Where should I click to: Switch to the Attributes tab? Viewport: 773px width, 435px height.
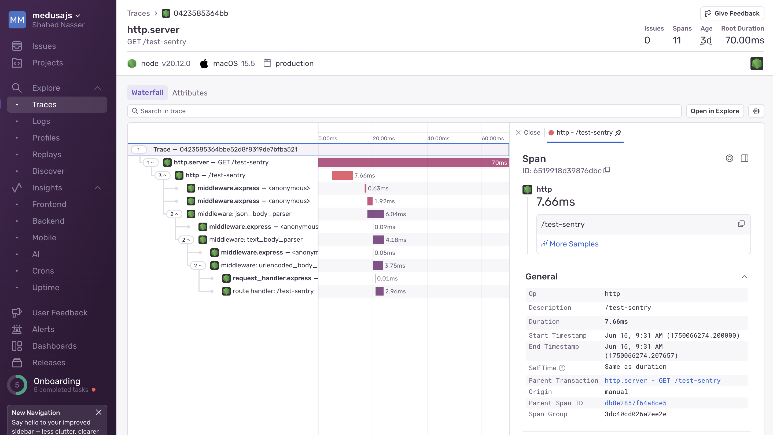pyautogui.click(x=190, y=93)
